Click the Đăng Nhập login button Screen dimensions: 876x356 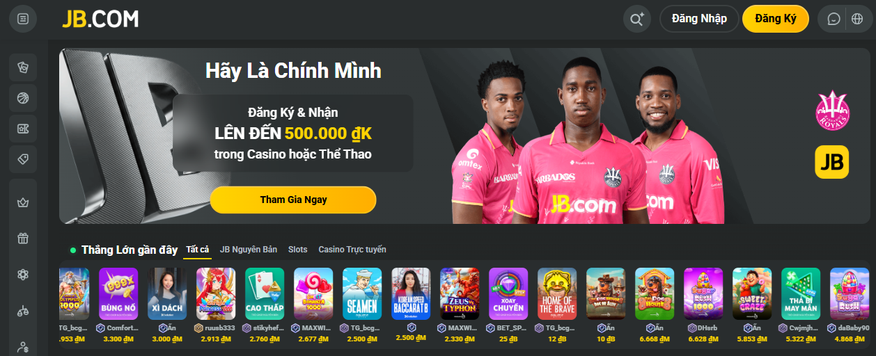pos(699,19)
